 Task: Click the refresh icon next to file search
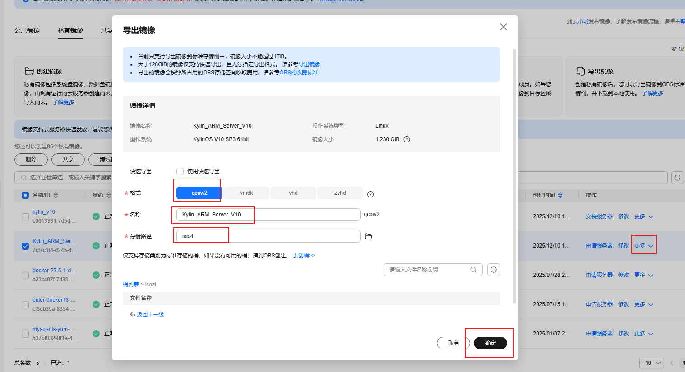tap(494, 270)
